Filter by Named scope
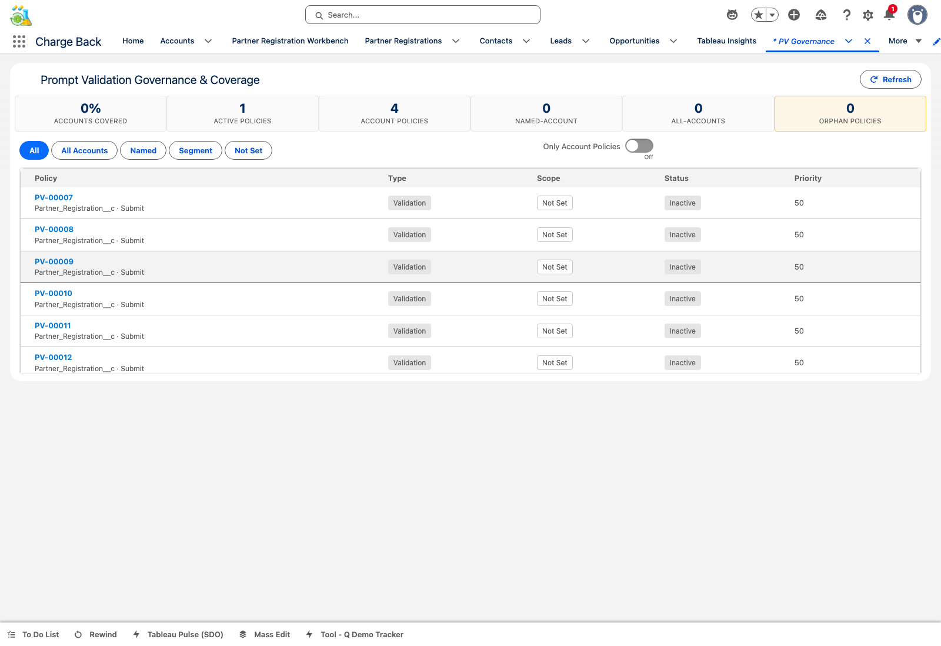 coord(144,150)
